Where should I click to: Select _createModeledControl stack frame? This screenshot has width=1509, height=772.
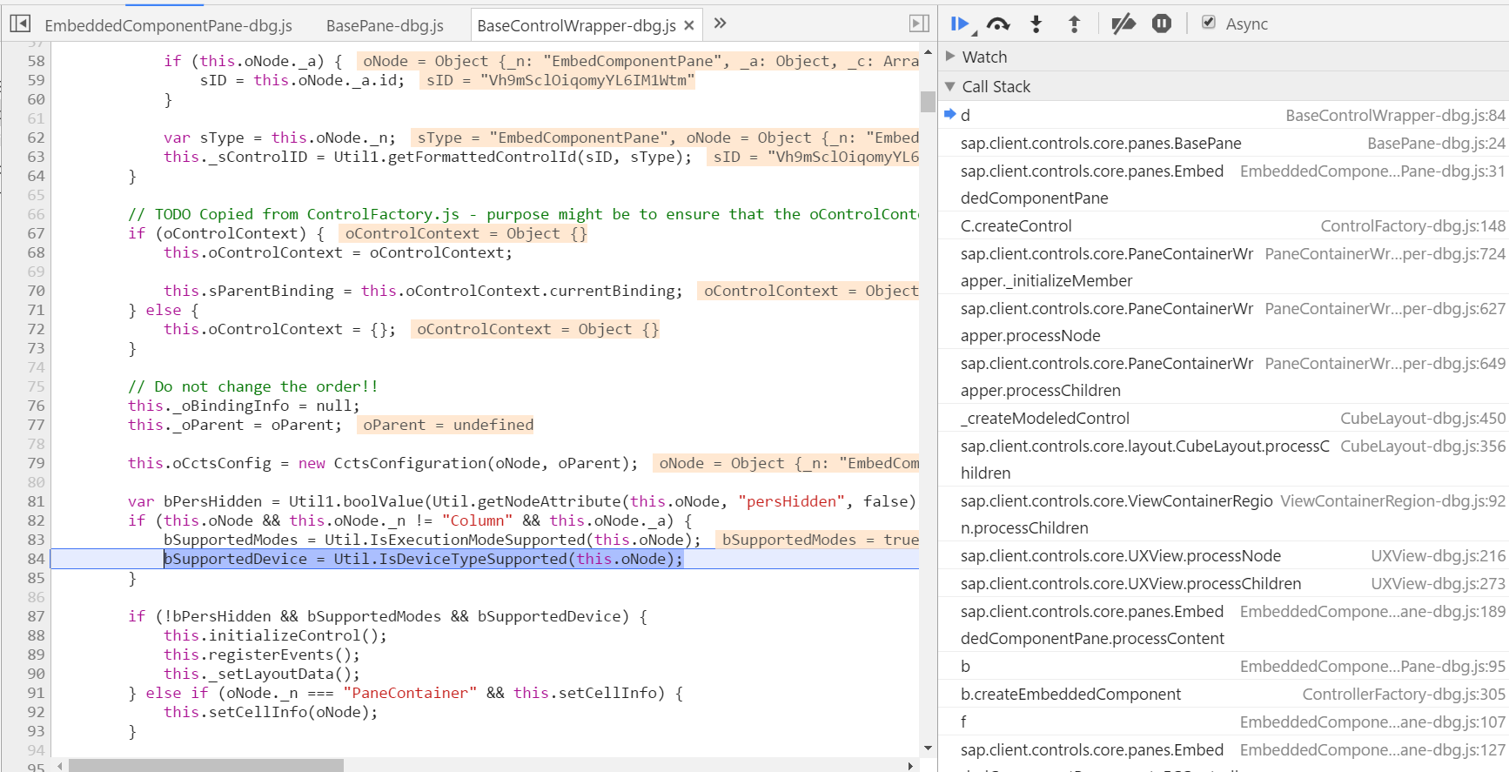pyautogui.click(x=1045, y=418)
